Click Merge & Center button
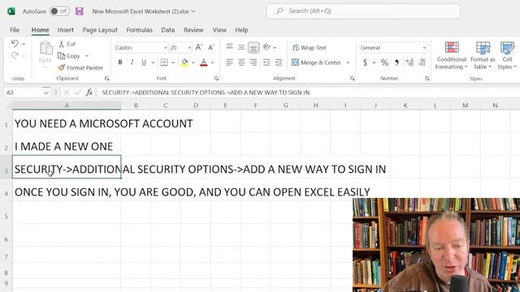 tap(317, 62)
